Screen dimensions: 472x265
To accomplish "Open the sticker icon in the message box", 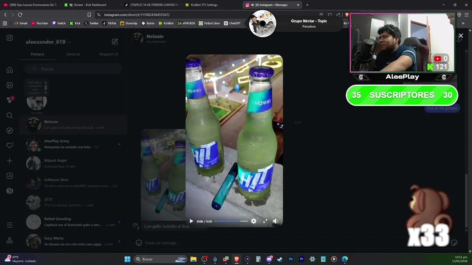I will point(454,243).
